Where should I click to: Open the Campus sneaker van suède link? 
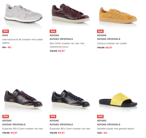point(112,44)
